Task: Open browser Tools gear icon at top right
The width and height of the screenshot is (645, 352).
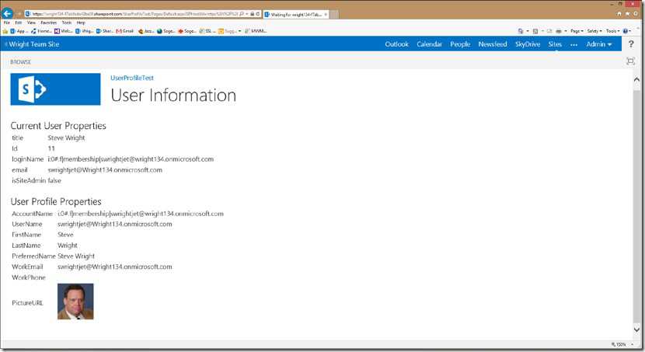Action: (x=636, y=13)
